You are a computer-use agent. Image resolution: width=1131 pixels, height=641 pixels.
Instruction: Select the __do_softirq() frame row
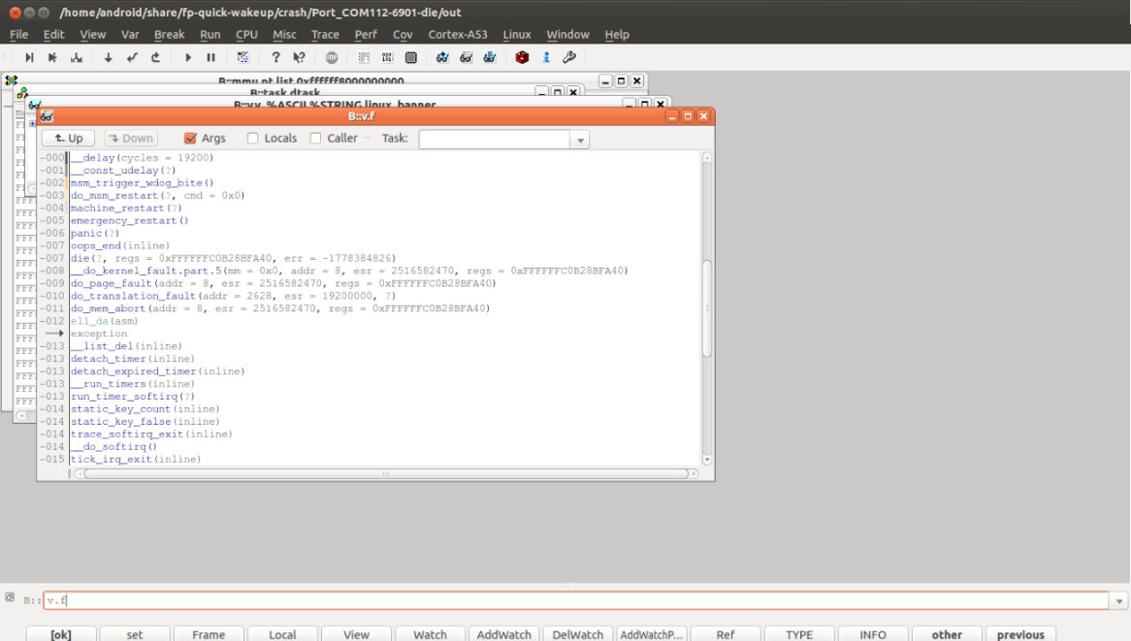[113, 446]
